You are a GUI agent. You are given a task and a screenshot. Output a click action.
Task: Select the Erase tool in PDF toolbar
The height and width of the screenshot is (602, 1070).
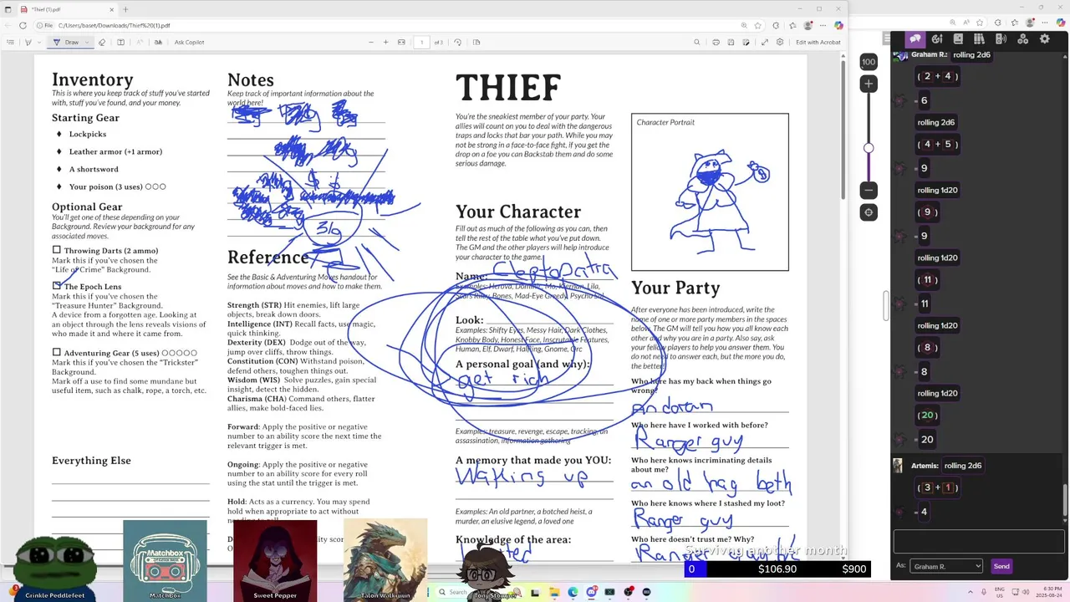(102, 42)
